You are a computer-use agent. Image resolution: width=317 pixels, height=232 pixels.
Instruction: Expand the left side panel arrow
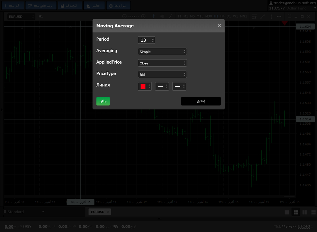coord(2,110)
